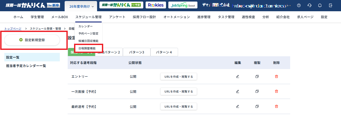Choose カレンダー in the dropdown menu
The width and height of the screenshot is (341, 124).
pyautogui.click(x=86, y=26)
